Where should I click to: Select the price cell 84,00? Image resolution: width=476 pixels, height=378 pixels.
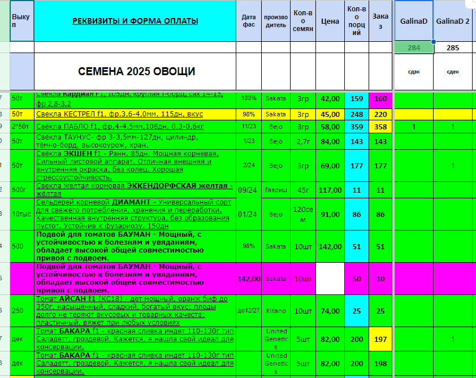330,141
